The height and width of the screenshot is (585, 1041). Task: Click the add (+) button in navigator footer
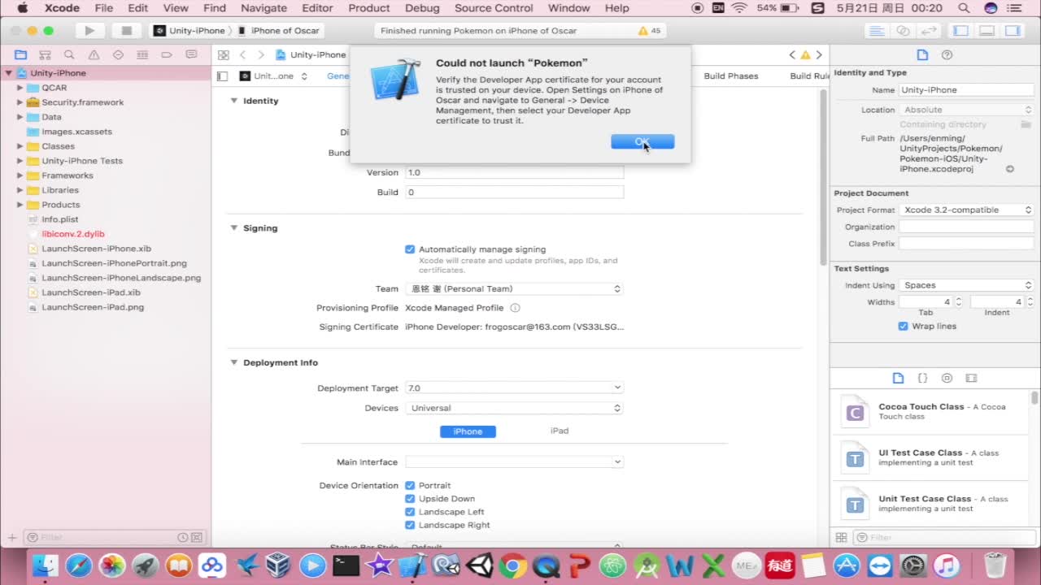click(12, 538)
